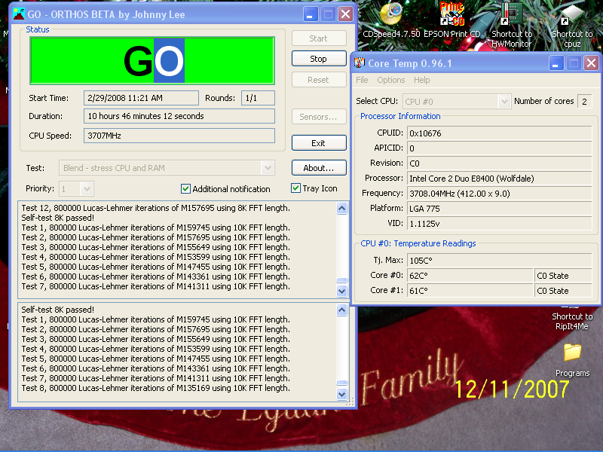Click the Processor field with E8400 (Wolfdale)

tap(499, 179)
